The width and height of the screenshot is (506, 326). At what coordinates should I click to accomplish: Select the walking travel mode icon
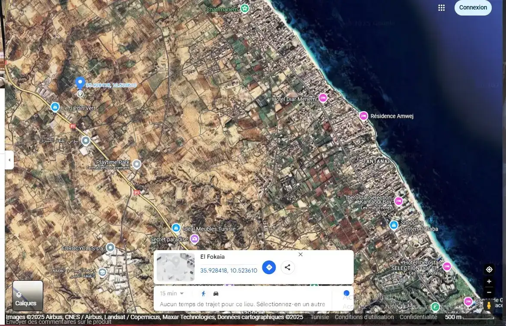point(203,293)
